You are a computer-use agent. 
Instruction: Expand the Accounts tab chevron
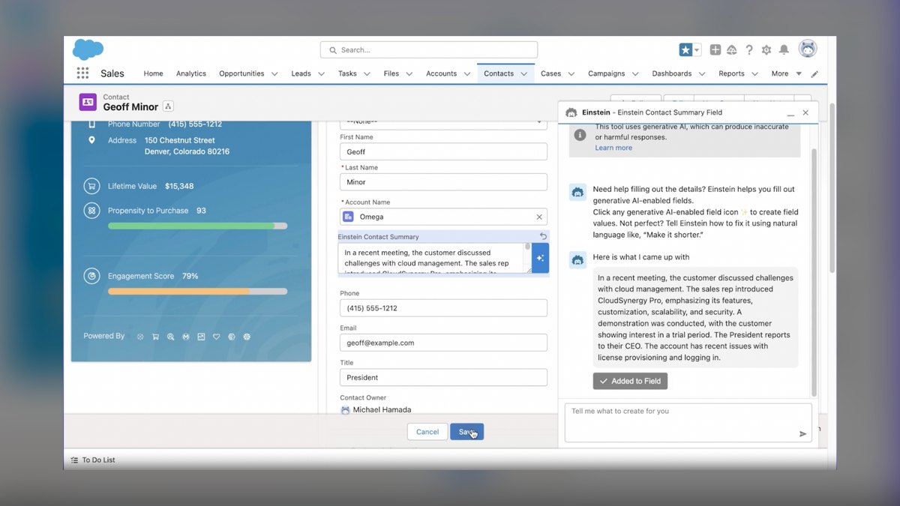[466, 73]
